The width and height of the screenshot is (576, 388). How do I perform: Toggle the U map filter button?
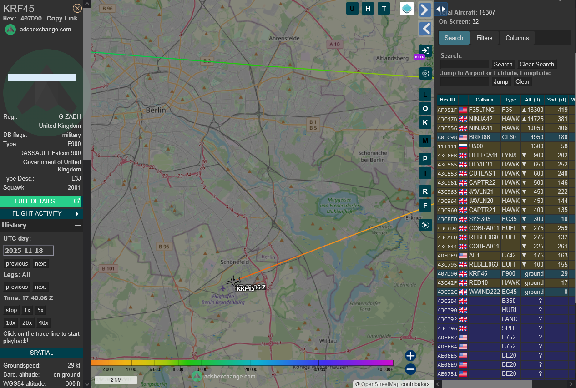pos(352,8)
